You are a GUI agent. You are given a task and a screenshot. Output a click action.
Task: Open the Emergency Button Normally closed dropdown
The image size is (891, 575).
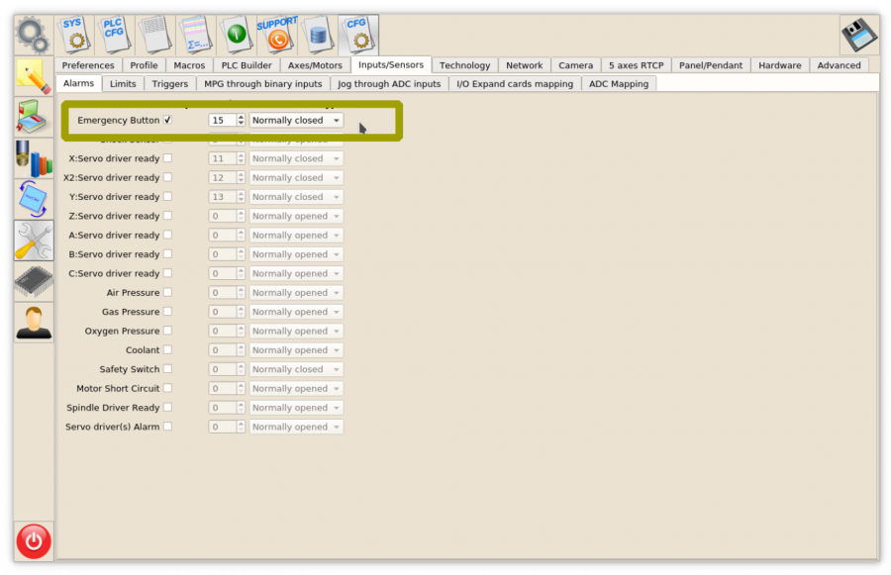pyautogui.click(x=296, y=121)
